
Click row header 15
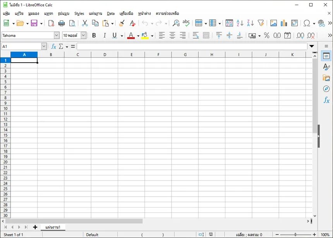[5, 135]
